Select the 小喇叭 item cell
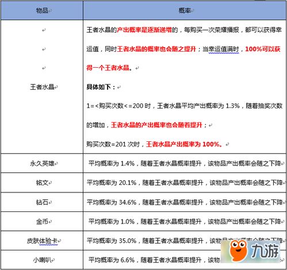Viewport: 287px width, 270px height. click(42, 260)
